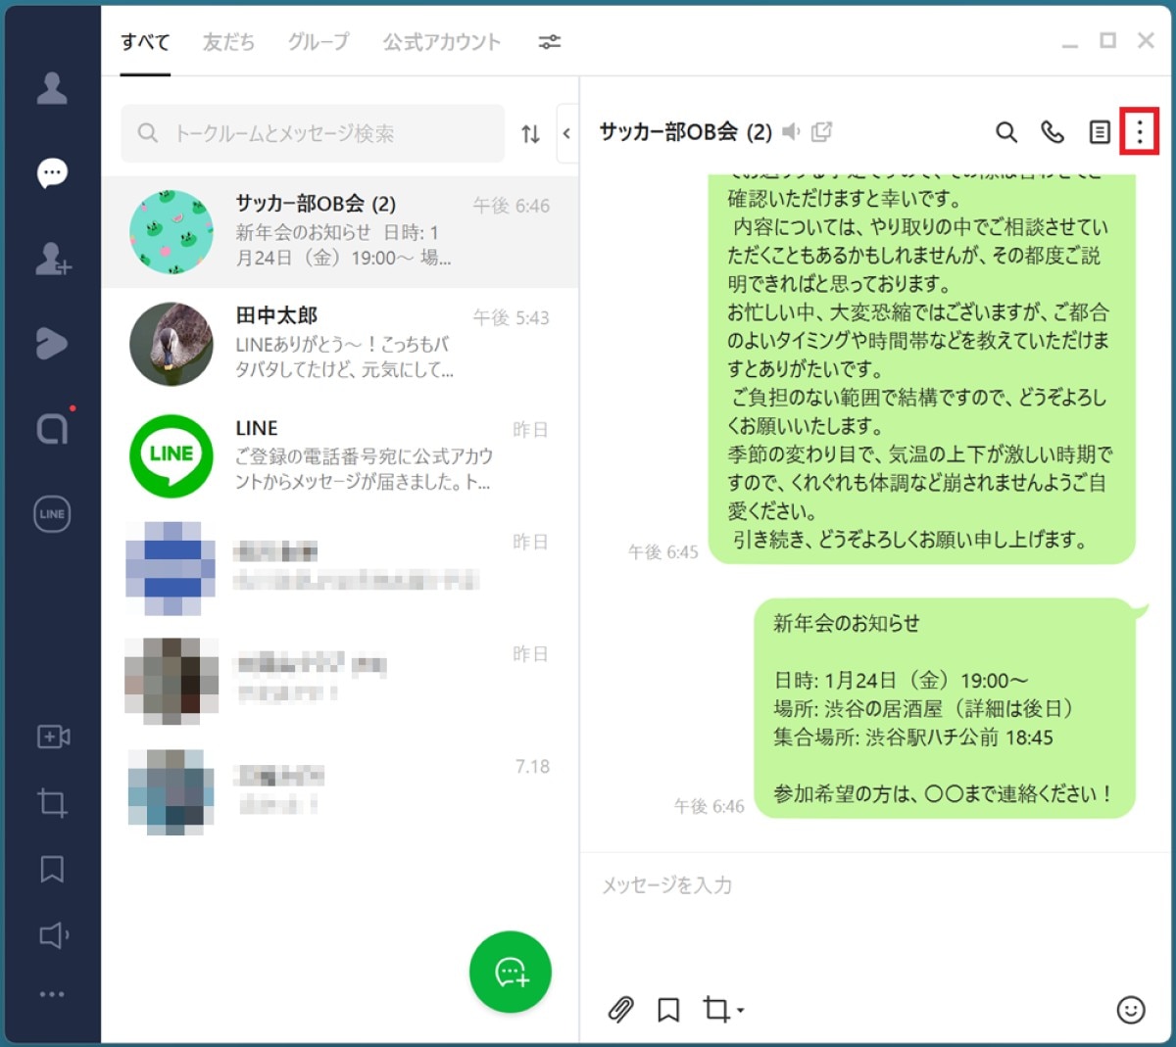
Task: Toggle sidebar notification speaker icon
Action: [x=53, y=935]
